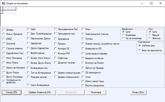Toggle the Здравство checkbox
Viewport: 165px width, 102px height.
(x=28, y=43)
